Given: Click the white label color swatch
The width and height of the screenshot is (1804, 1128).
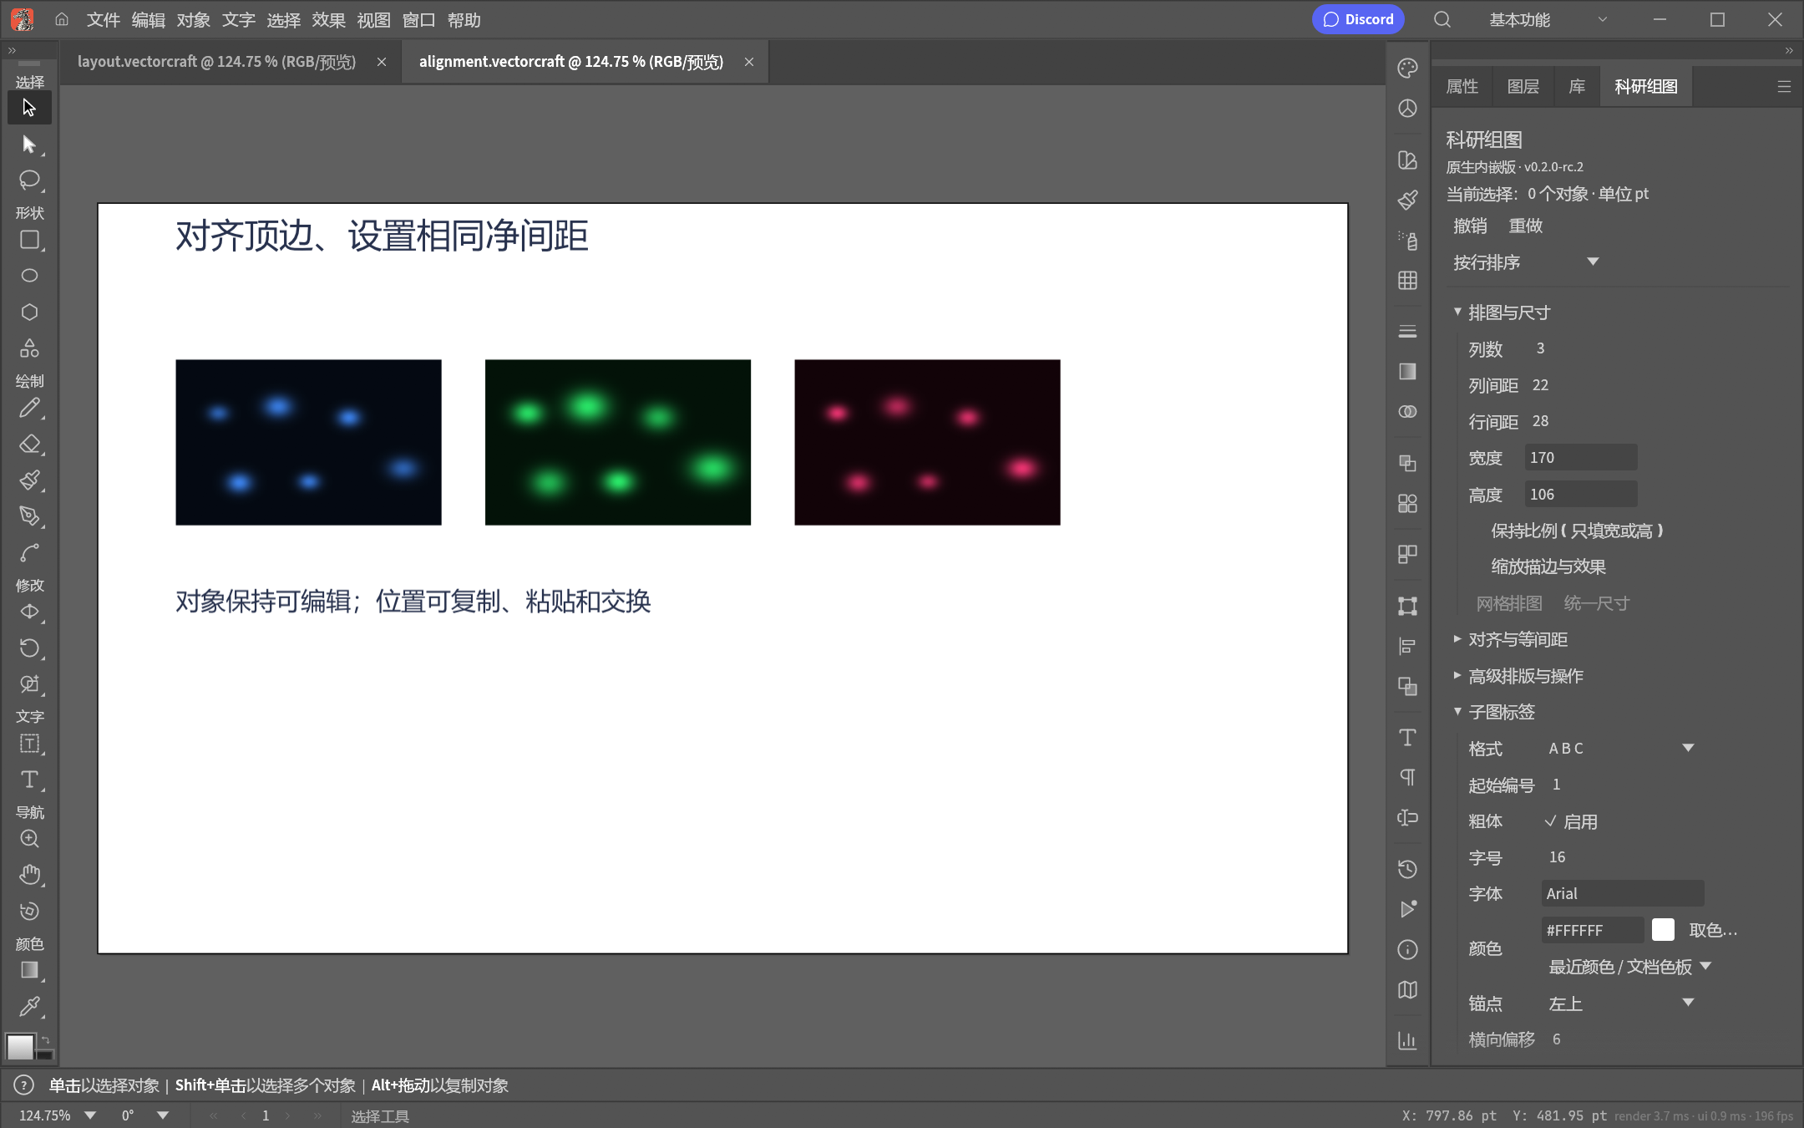Looking at the screenshot, I should click(1663, 930).
